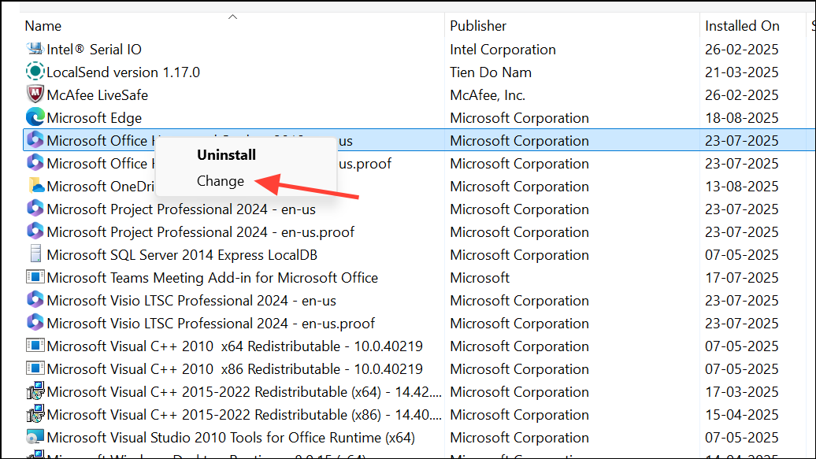Click the Visual C++ 2010 x86 Redistributable icon
Screen dimensions: 816x459
click(35, 368)
